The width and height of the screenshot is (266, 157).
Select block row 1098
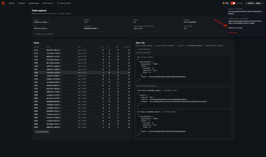[82, 98]
